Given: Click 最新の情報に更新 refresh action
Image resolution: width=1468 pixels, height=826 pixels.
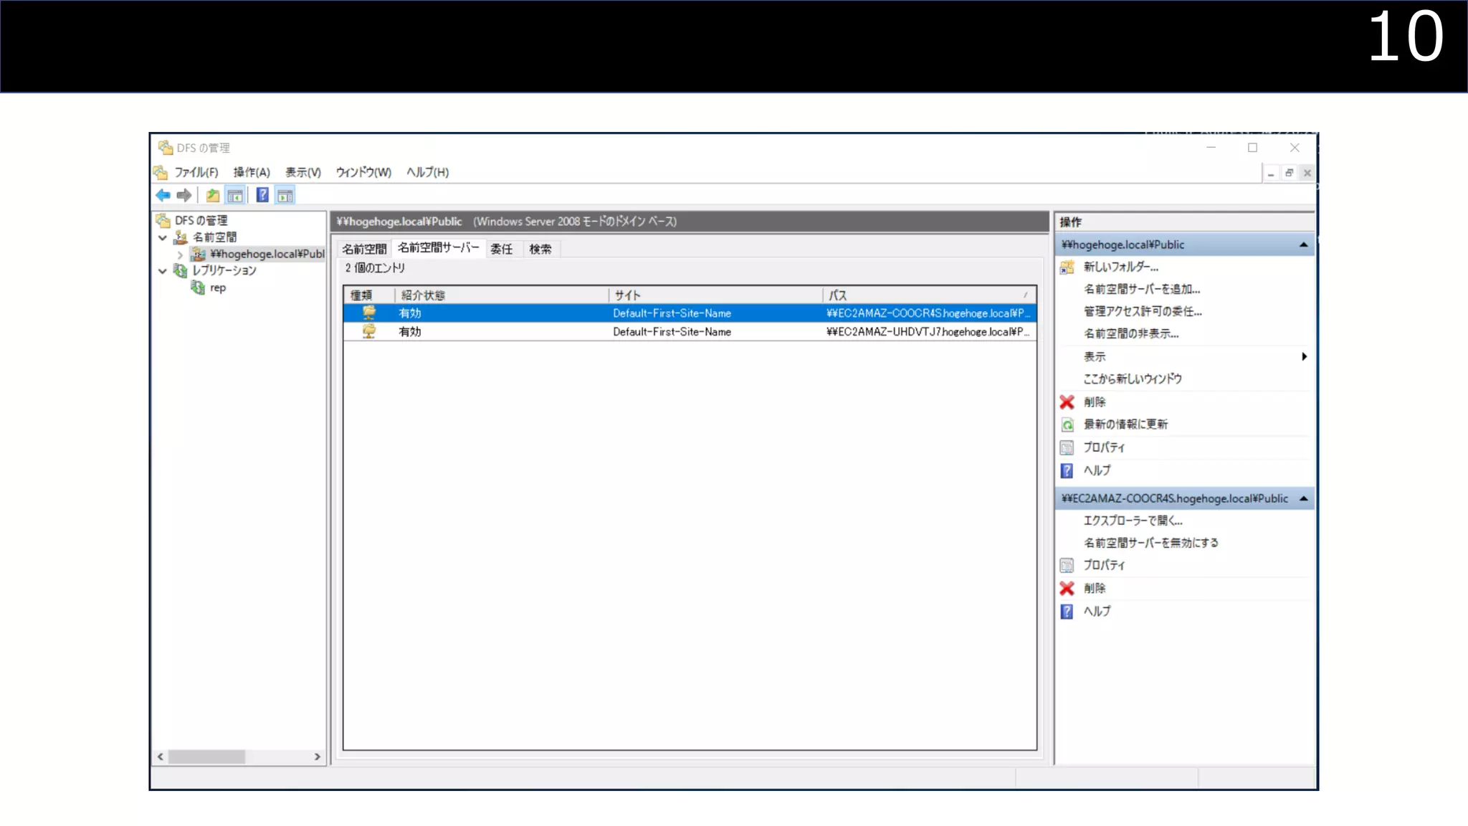Looking at the screenshot, I should (x=1125, y=424).
